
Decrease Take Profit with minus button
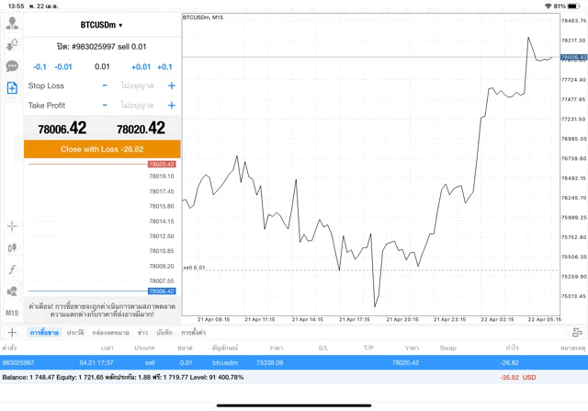pyautogui.click(x=105, y=106)
